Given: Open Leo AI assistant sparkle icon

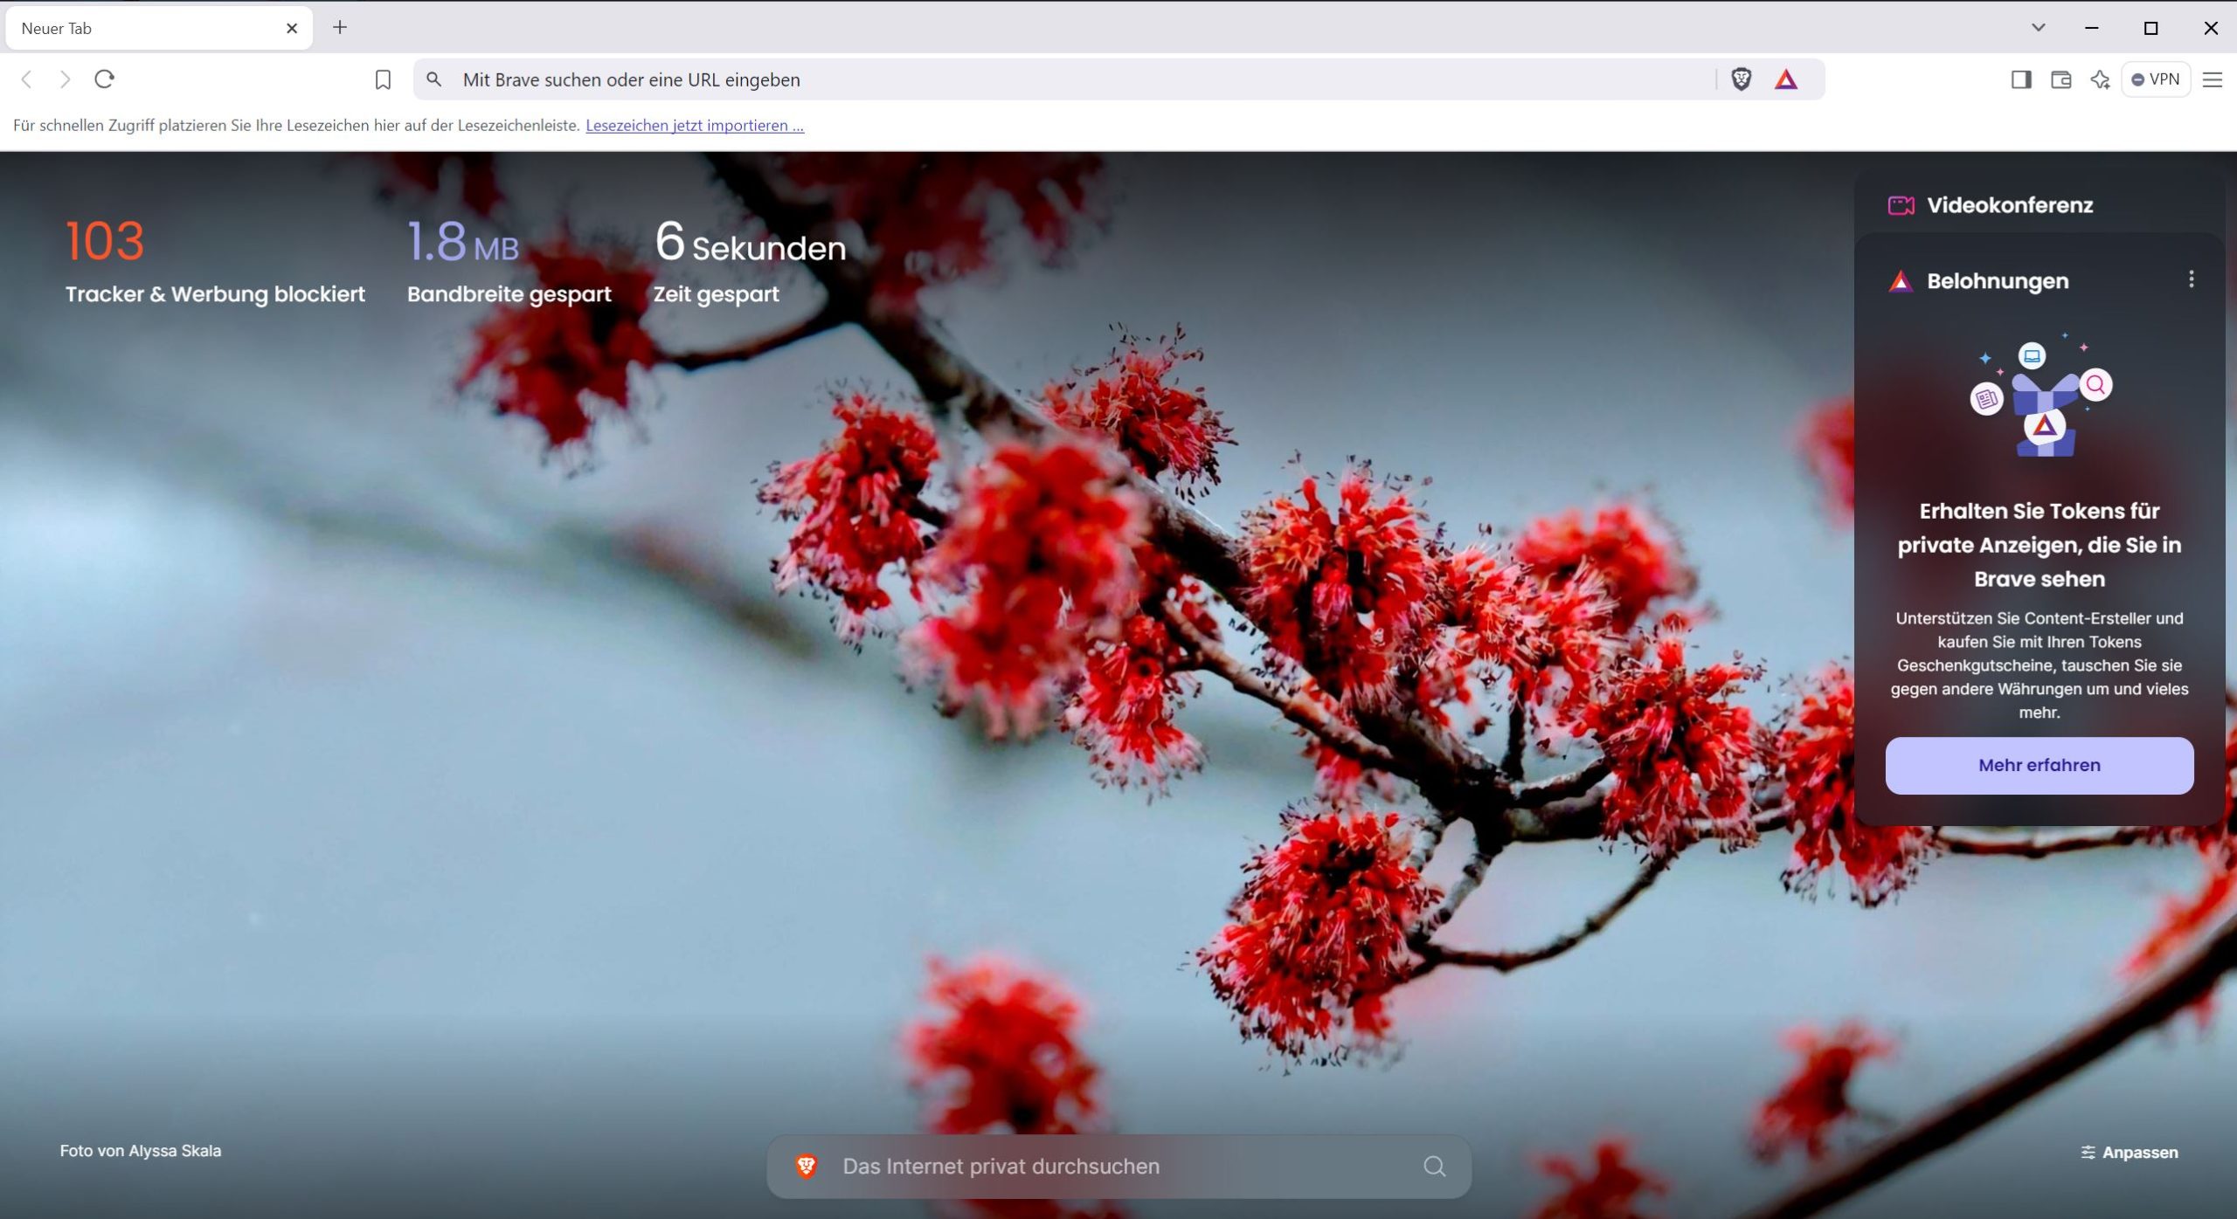Looking at the screenshot, I should [x=2100, y=79].
